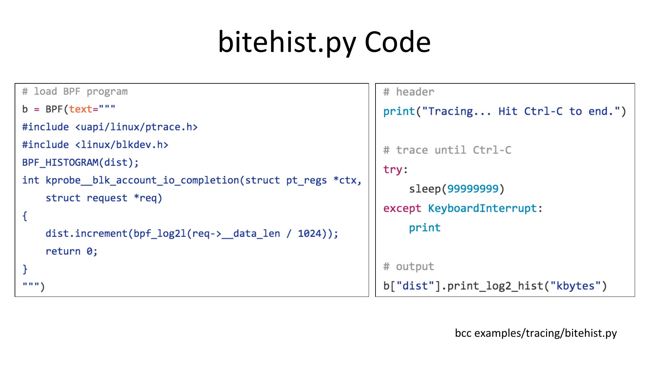Click the 'BPF_HISTOGRAM(dist);' line
This screenshot has height=365, width=649.
pyautogui.click(x=80, y=163)
